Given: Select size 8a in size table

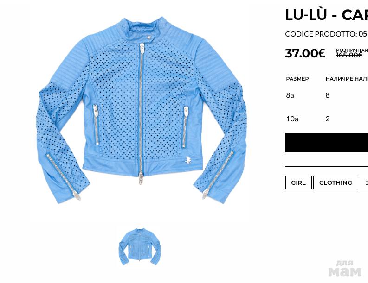Looking at the screenshot, I should coord(290,95).
